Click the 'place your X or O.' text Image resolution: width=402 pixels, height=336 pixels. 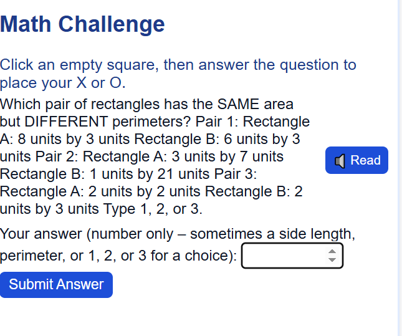point(62,83)
